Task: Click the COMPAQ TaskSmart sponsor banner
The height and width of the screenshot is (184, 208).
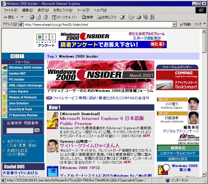Action: 177,80
